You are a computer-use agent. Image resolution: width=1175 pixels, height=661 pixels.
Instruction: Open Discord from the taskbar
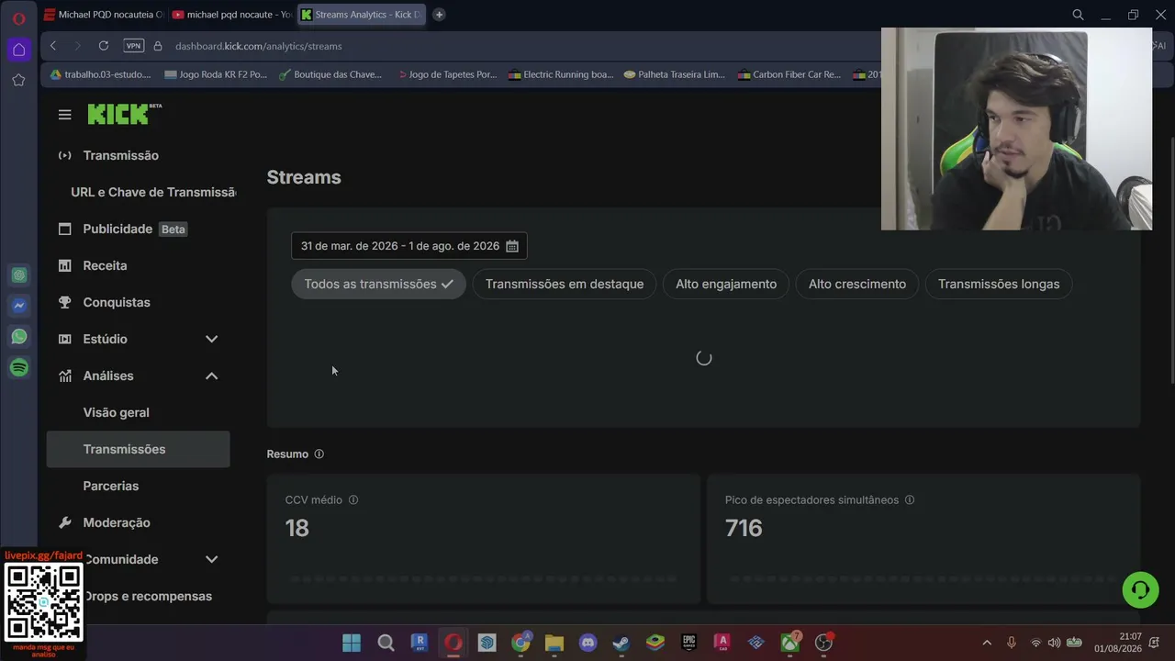[588, 643]
